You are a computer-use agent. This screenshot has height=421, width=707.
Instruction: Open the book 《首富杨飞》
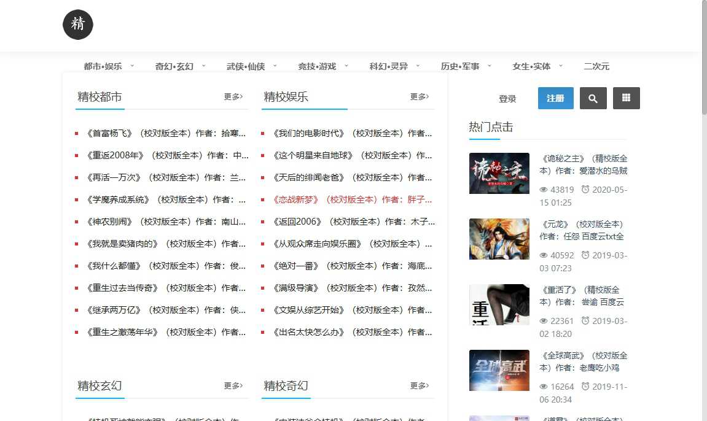pyautogui.click(x=166, y=133)
